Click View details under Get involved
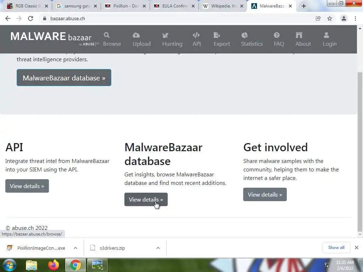This screenshot has width=363, height=272. coord(265,194)
